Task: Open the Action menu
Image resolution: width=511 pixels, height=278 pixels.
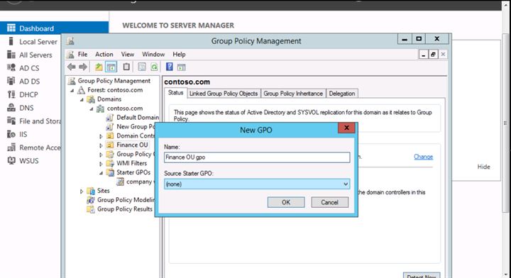Action: tap(104, 55)
